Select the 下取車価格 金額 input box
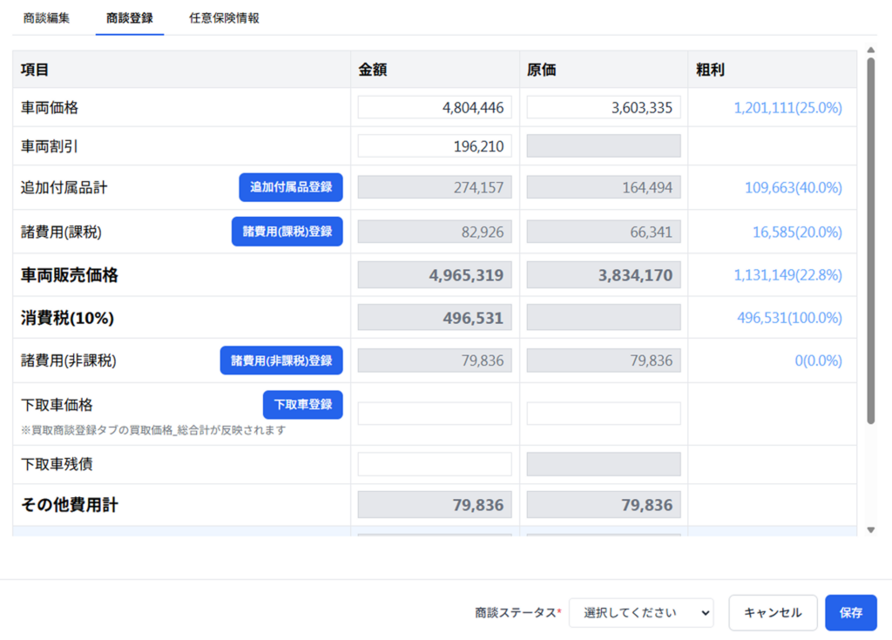Viewport: 892px width, 640px height. point(435,414)
